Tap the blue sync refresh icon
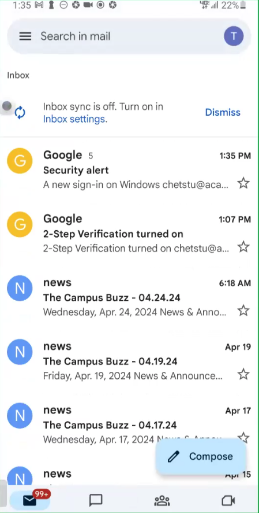The image size is (259, 513). 20,113
